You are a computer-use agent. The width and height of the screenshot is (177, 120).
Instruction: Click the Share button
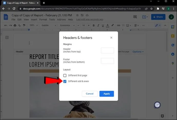(158, 17)
